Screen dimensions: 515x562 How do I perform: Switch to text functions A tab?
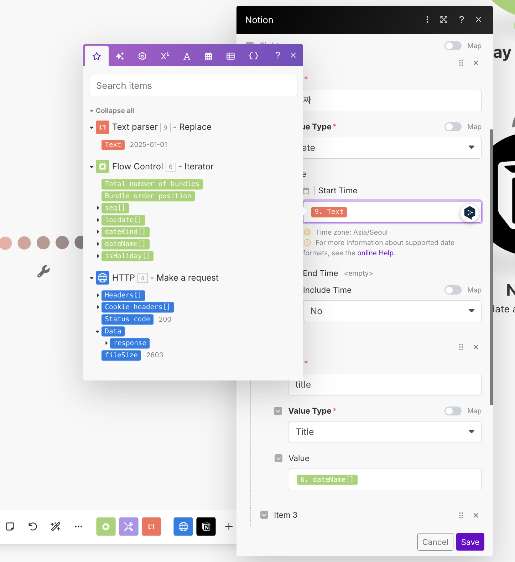[x=187, y=56]
